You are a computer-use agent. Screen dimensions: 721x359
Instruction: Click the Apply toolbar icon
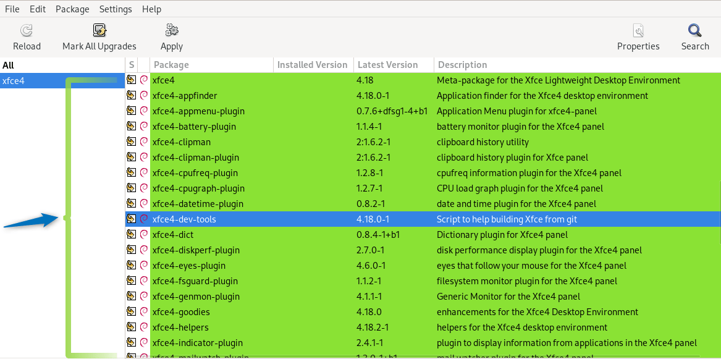point(171,29)
